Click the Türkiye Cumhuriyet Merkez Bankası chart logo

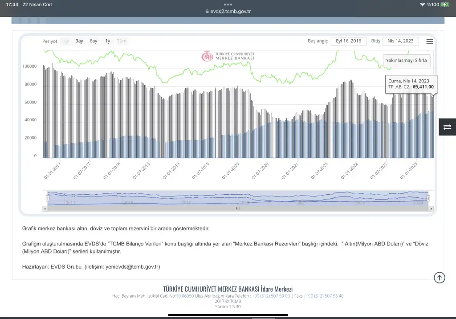(228, 56)
